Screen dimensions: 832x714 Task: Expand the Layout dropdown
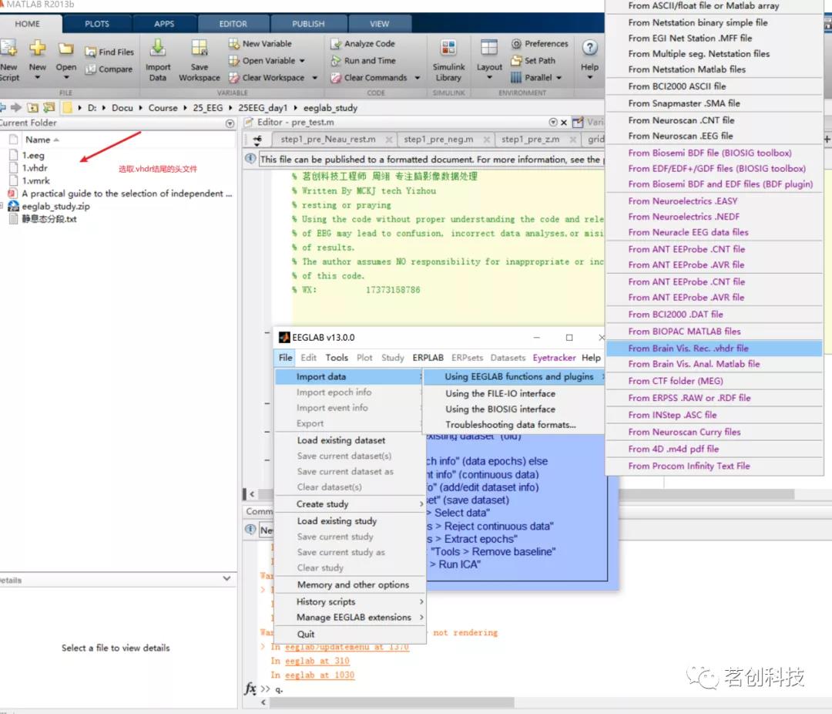(489, 78)
